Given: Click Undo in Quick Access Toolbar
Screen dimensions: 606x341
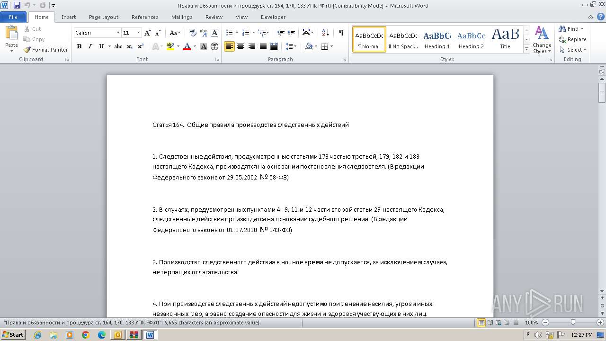Looking at the screenshot, I should (x=27, y=6).
